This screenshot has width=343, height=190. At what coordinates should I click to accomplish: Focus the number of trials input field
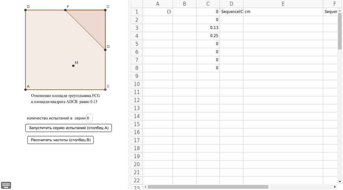(x=89, y=118)
